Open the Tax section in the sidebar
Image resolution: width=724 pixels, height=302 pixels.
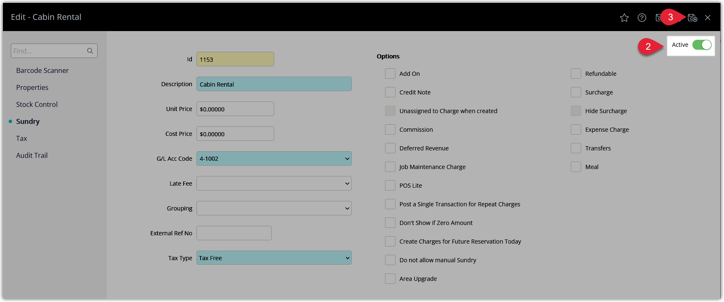tap(22, 138)
